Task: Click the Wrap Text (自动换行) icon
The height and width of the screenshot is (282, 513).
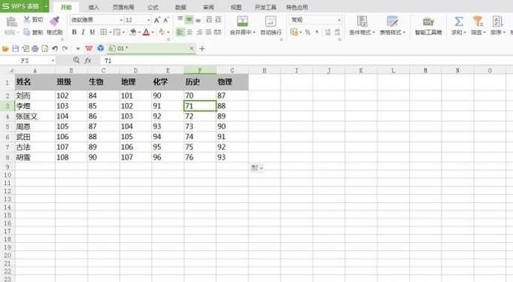Action: pos(271,21)
